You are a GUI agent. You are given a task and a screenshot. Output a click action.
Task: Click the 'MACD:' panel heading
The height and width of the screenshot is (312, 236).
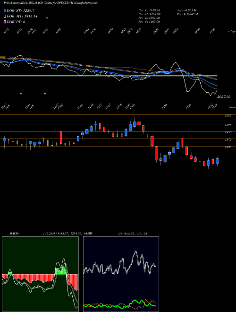point(14,234)
